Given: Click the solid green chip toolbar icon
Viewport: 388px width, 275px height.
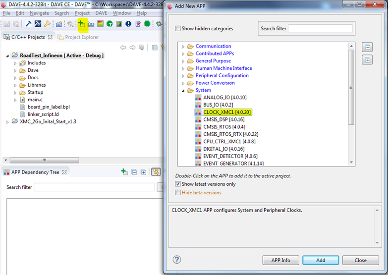Looking at the screenshot, I should [147, 24].
